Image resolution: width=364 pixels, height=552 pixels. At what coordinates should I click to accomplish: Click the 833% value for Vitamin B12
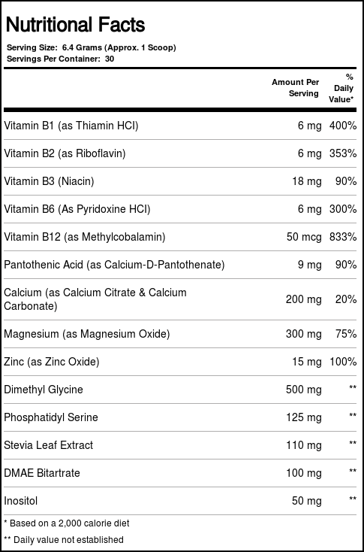coord(343,237)
